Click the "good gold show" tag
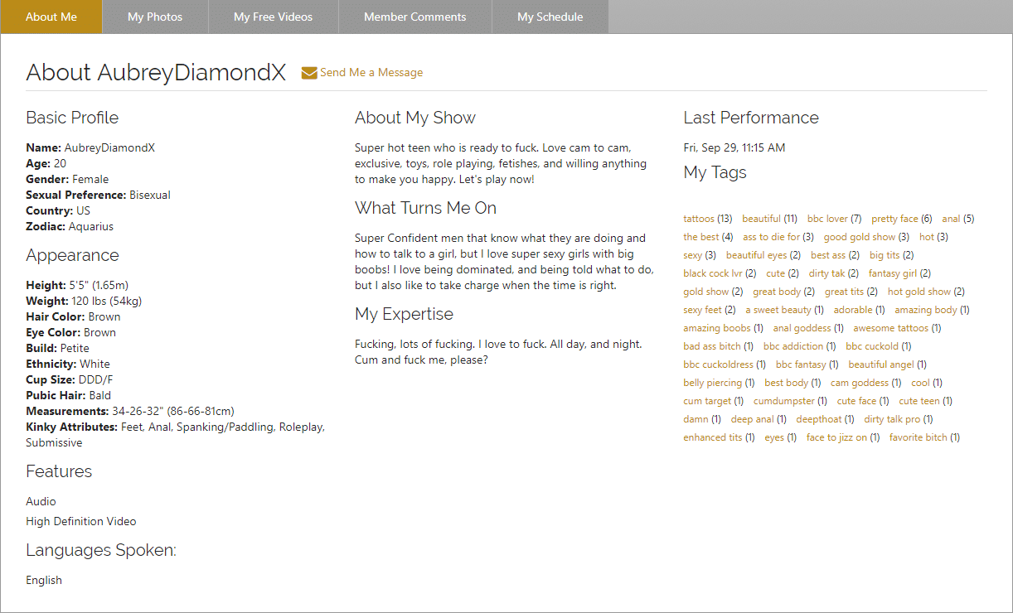Viewport: 1013px width, 613px height. 860,237
